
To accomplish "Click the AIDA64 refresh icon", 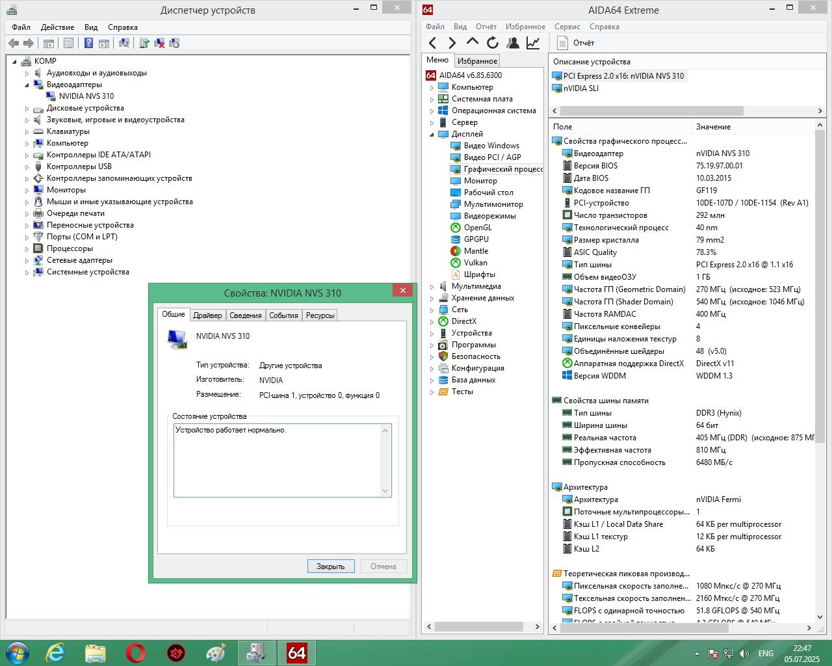I will (493, 43).
